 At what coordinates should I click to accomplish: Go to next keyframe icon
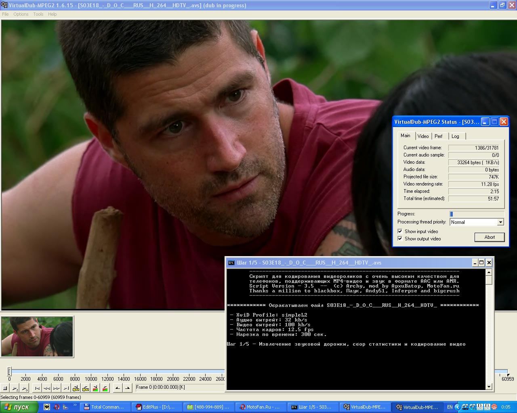tap(86, 388)
